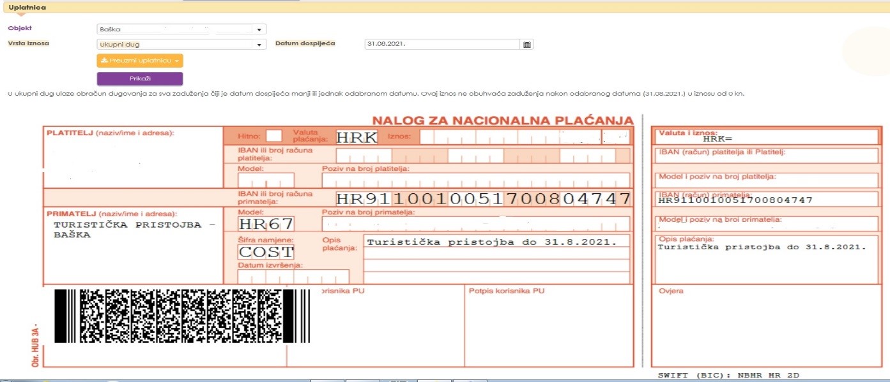Viewport: 890px width, 382px height.
Task: Click HRK= value on receipt stub
Action: click(717, 138)
